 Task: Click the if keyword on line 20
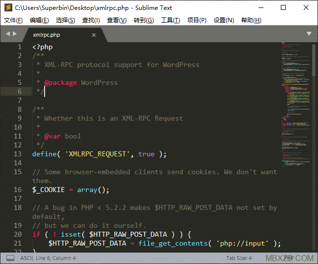coord(36,234)
